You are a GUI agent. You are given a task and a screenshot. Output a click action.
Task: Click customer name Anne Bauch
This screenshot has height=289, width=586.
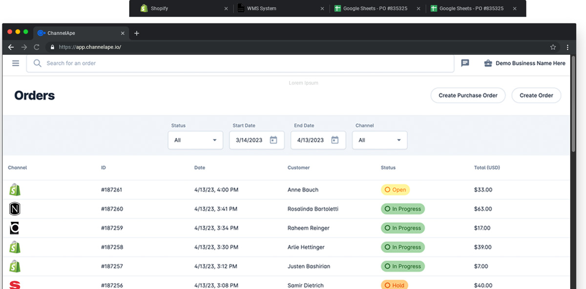tap(303, 190)
